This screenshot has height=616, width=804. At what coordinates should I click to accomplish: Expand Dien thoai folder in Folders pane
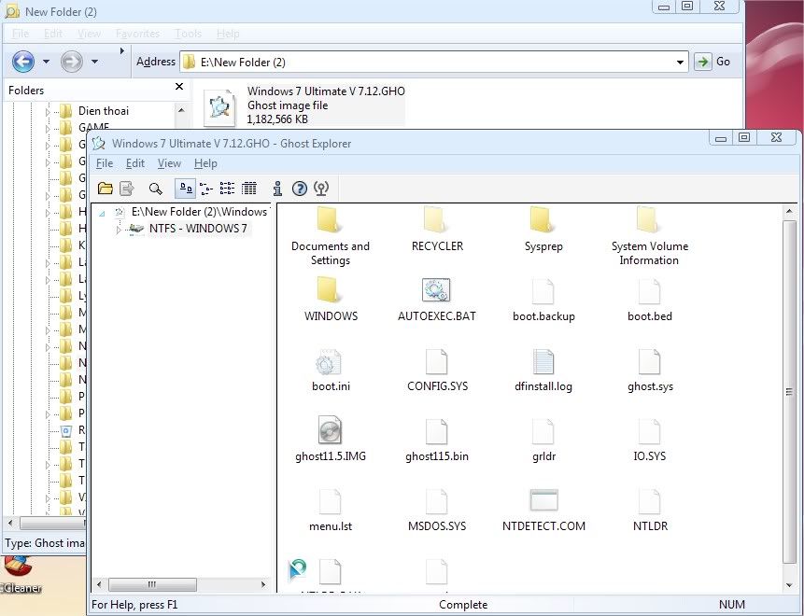(x=48, y=111)
